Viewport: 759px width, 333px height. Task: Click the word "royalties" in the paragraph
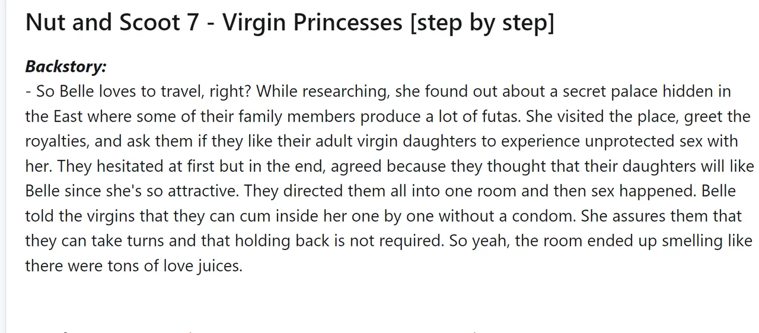tap(59, 142)
